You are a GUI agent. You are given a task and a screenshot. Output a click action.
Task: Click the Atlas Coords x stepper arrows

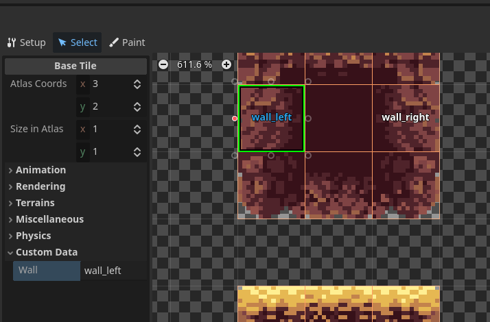point(137,84)
